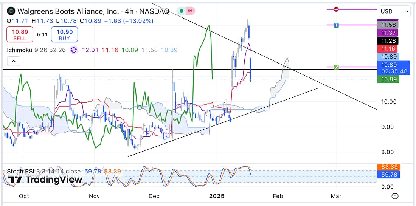Collapse the indicator legend with chevron
The width and height of the screenshot is (416, 206).
tap(13, 61)
